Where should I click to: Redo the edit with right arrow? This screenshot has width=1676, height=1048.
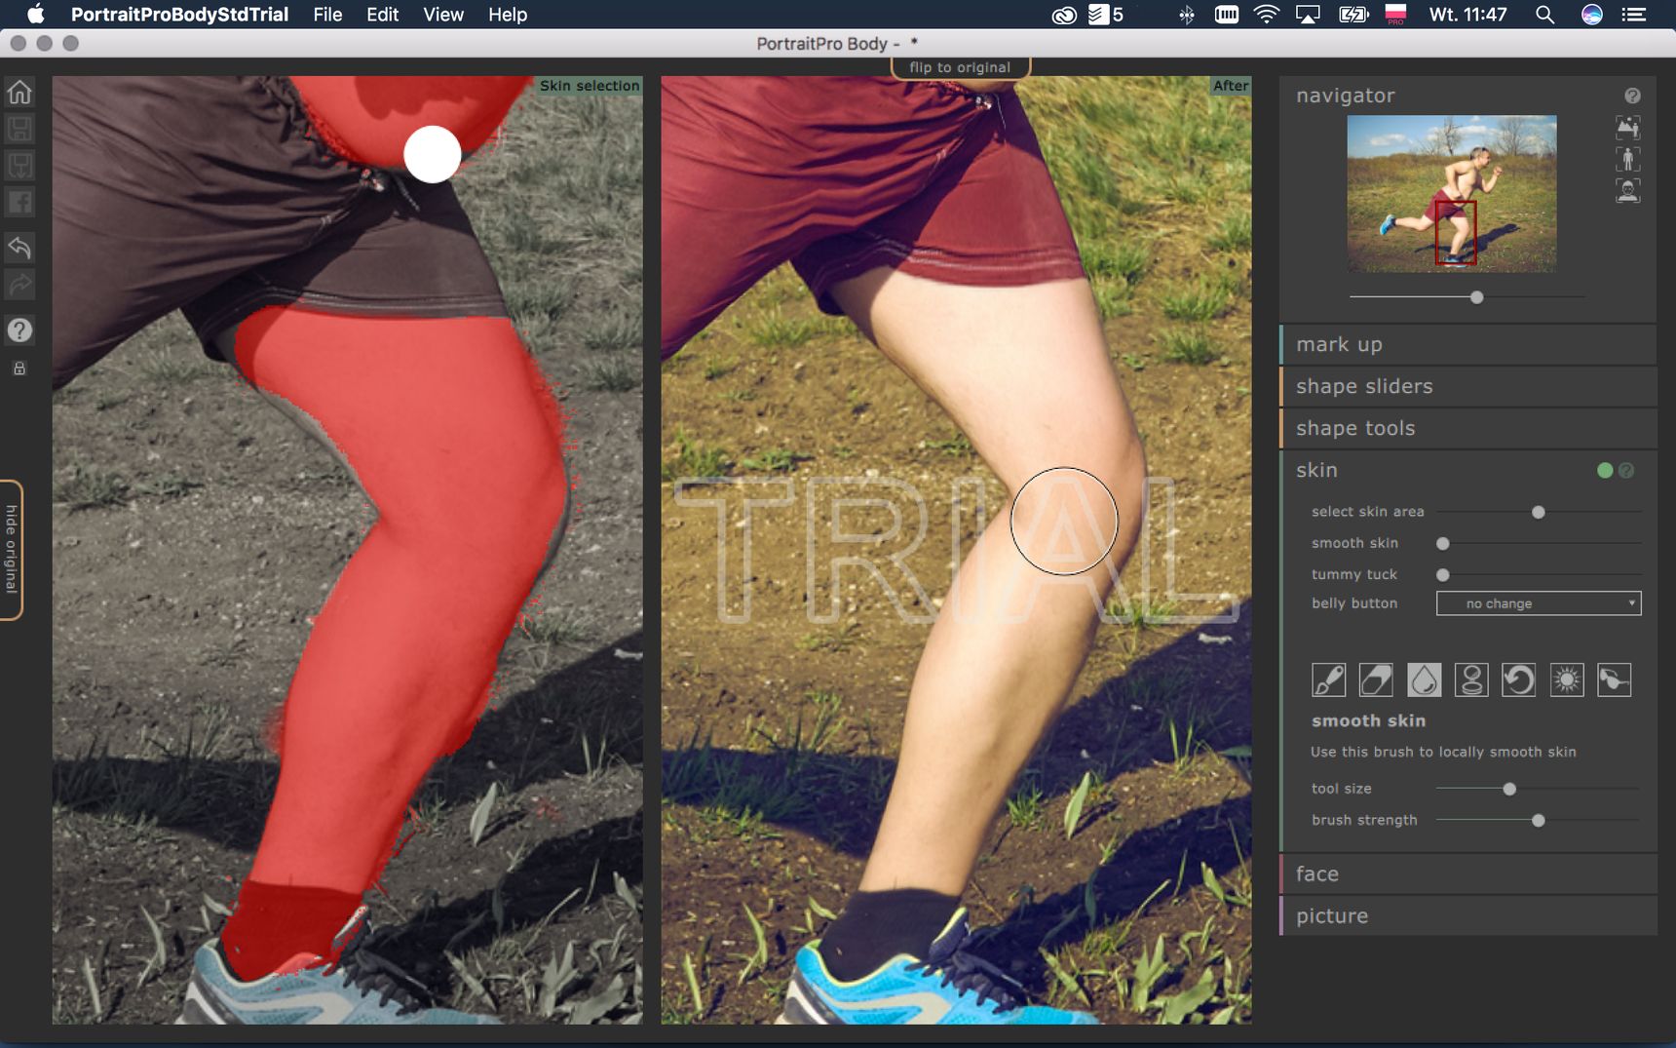pyautogui.click(x=19, y=285)
